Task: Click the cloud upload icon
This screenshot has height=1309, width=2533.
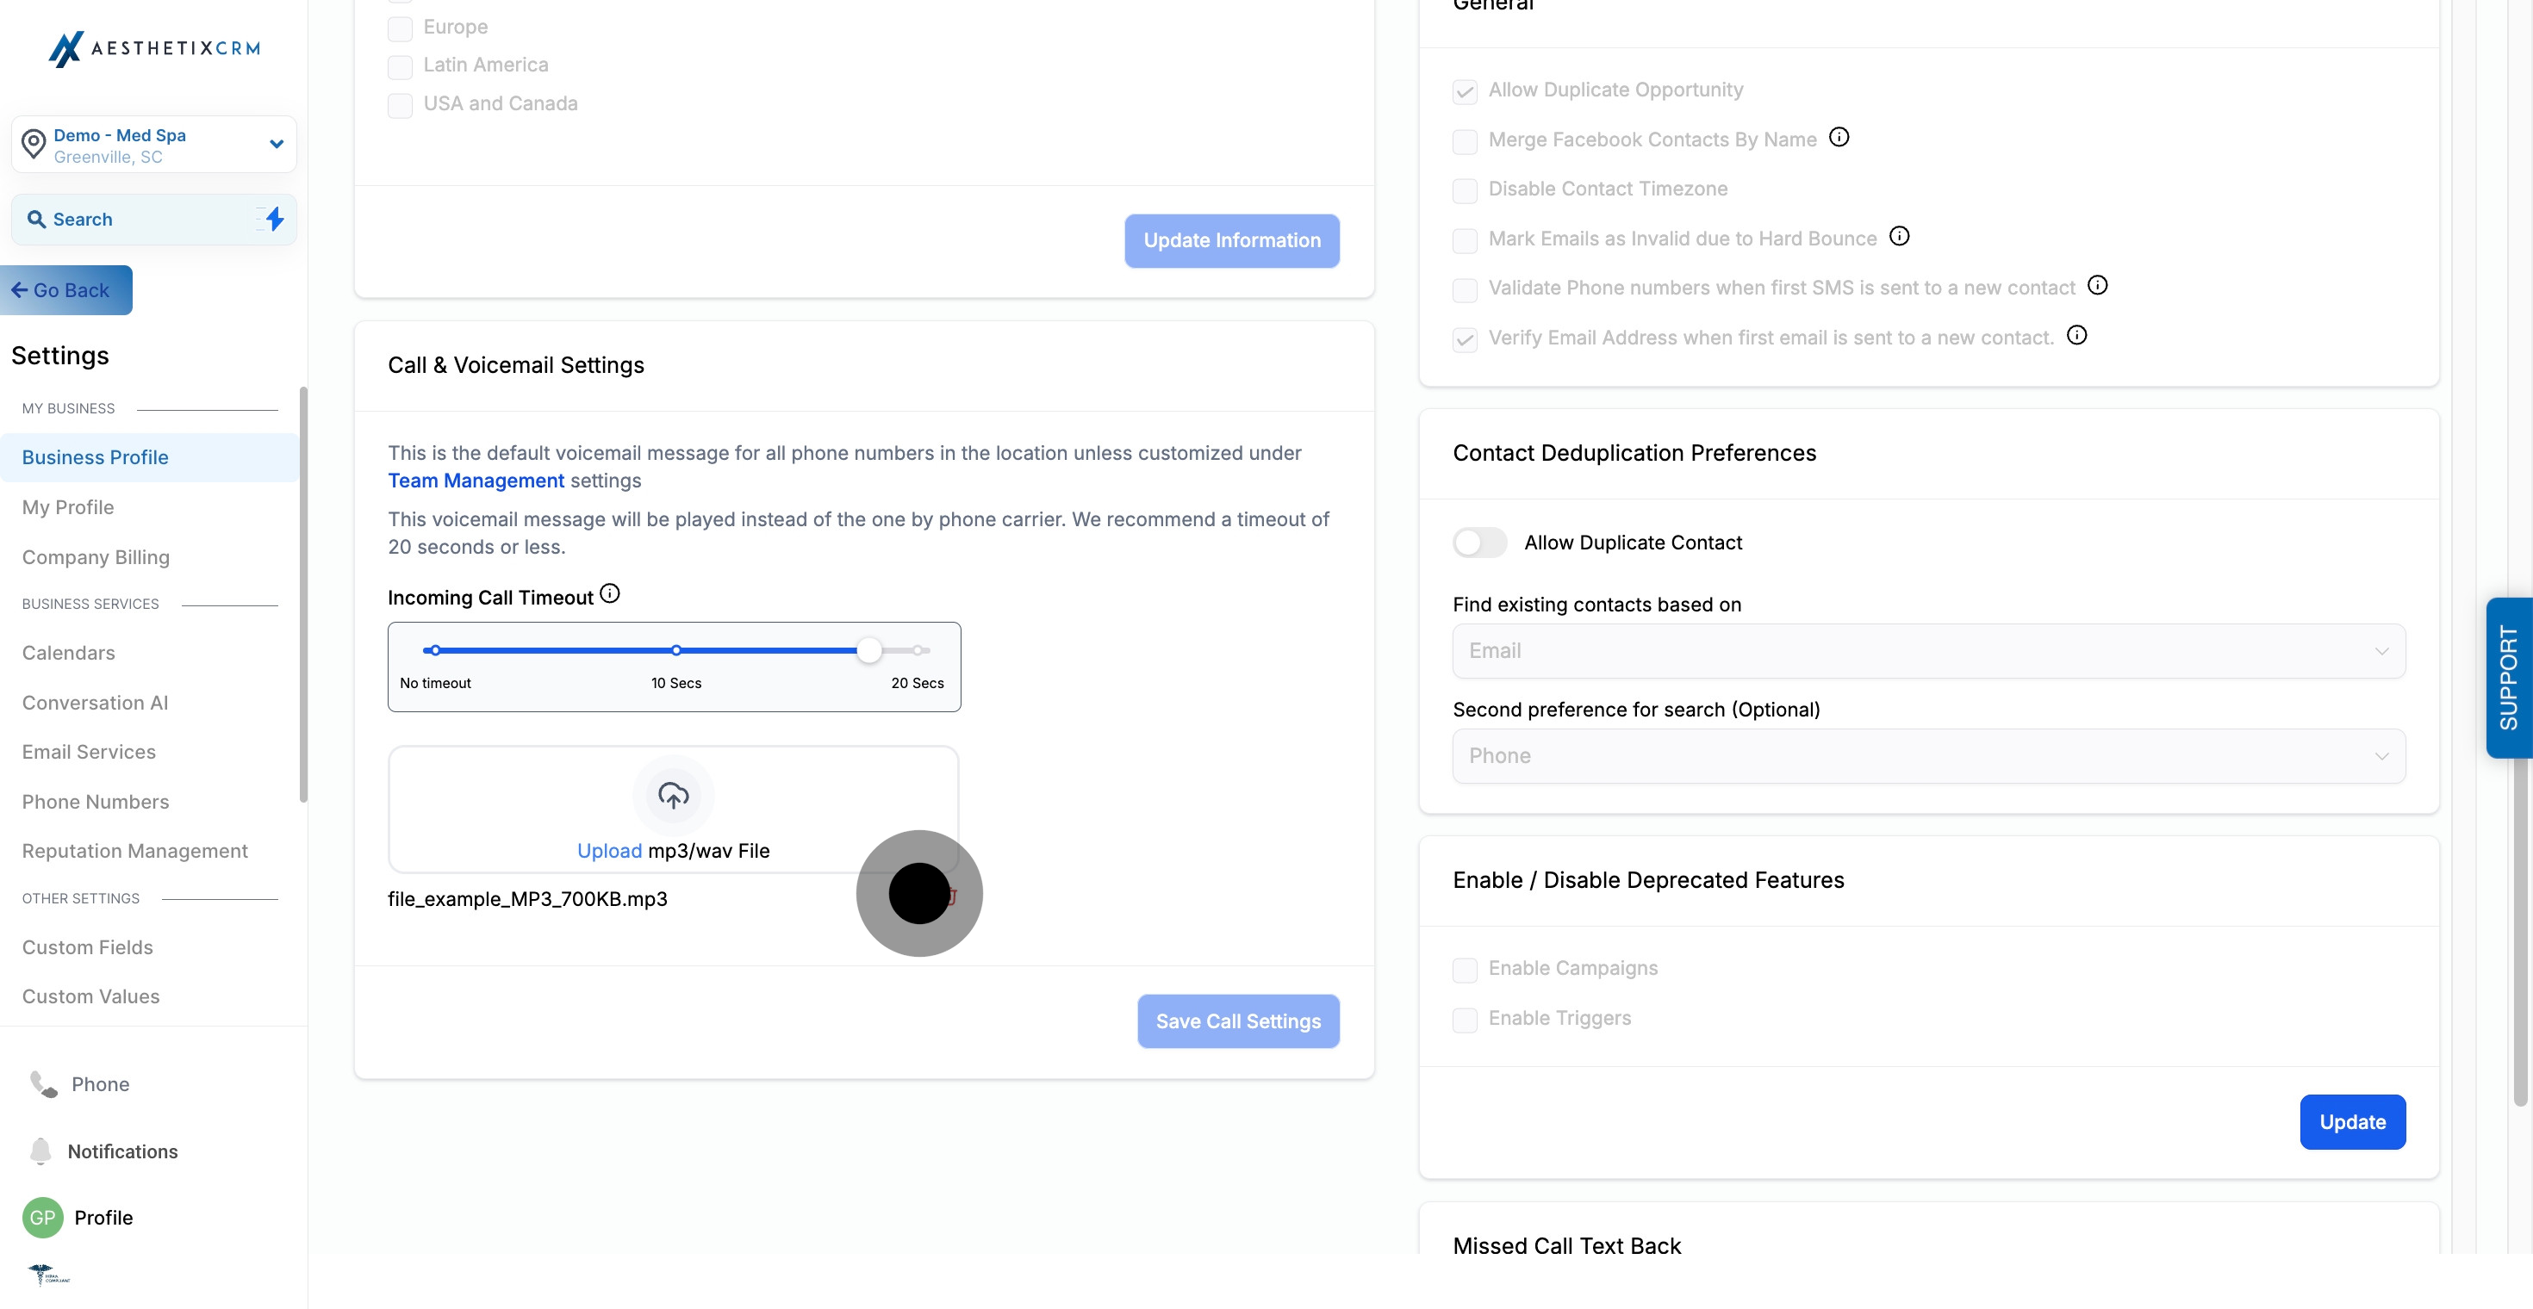Action: coord(673,795)
